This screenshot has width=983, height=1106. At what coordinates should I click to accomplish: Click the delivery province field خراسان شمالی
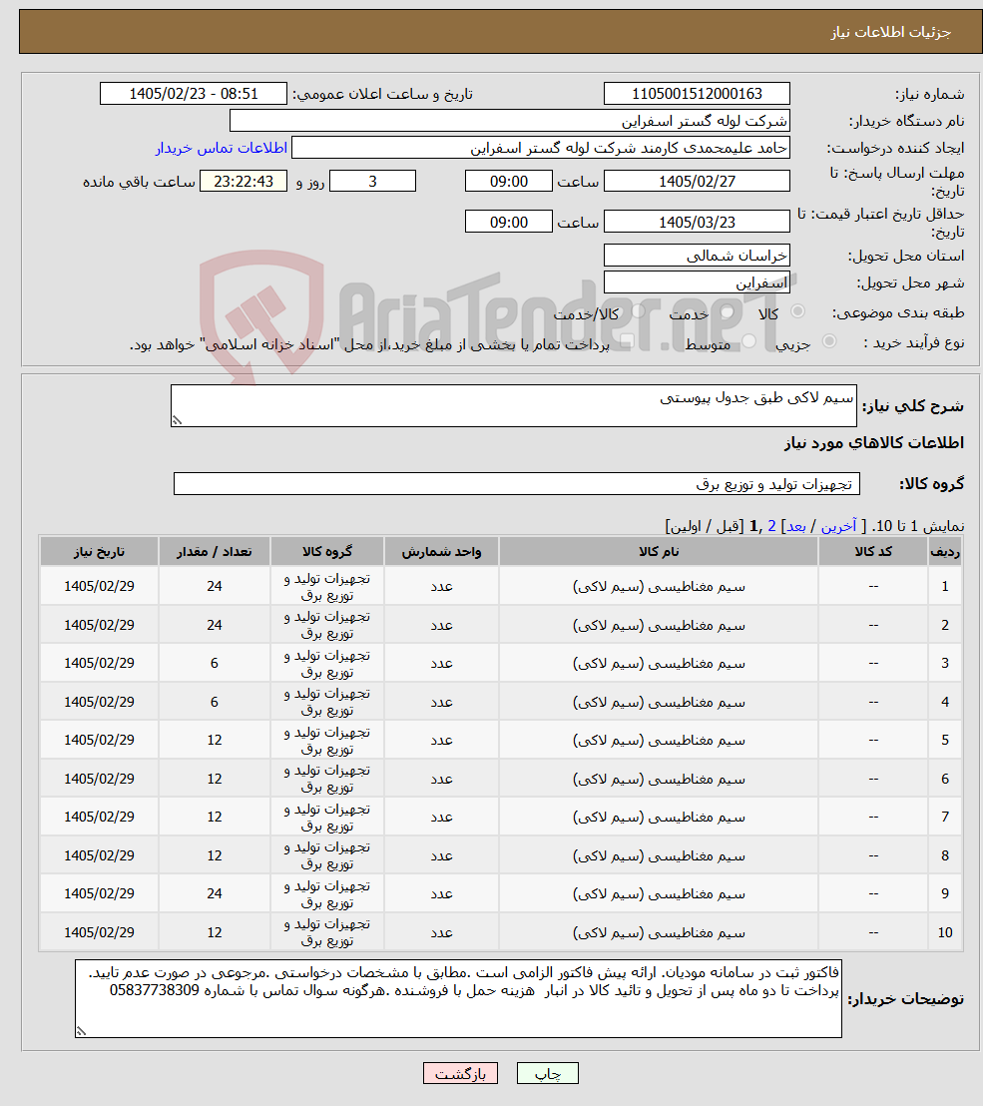click(697, 256)
